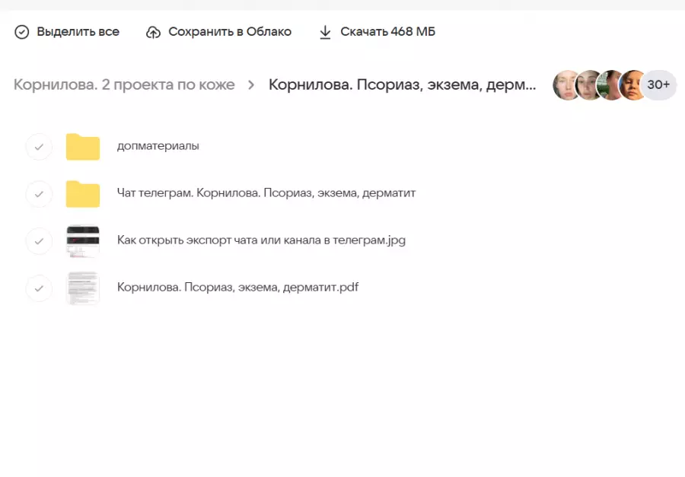This screenshot has height=477, width=685.
Task: View the second participant avatar photo
Action: pos(588,85)
